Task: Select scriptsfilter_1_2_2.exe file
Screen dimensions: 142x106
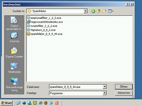Action: pyautogui.click(x=42, y=26)
